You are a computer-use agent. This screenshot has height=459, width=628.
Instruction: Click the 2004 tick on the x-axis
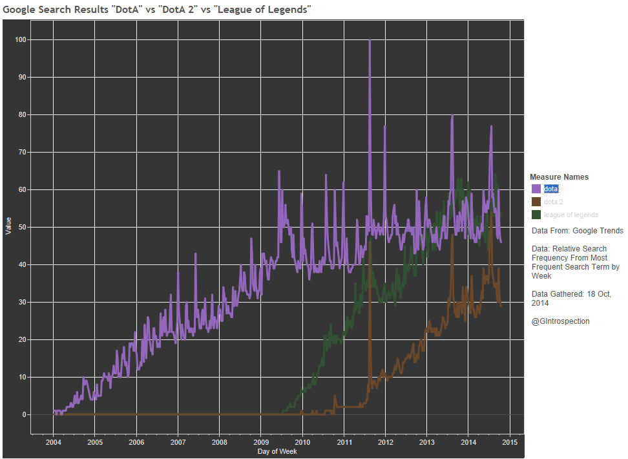pyautogui.click(x=53, y=442)
